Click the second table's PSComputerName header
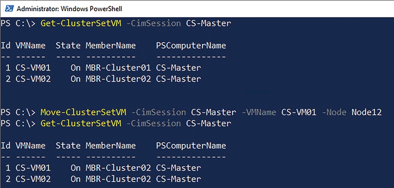 click(x=191, y=146)
